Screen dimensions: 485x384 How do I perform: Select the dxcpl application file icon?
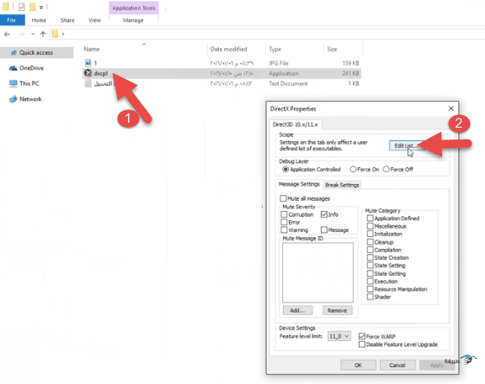88,73
